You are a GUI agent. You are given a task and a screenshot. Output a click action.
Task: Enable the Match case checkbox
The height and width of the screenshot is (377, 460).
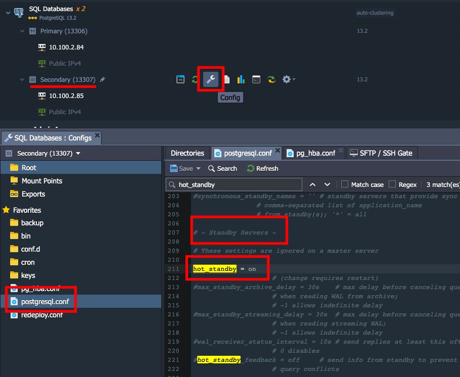[345, 184]
